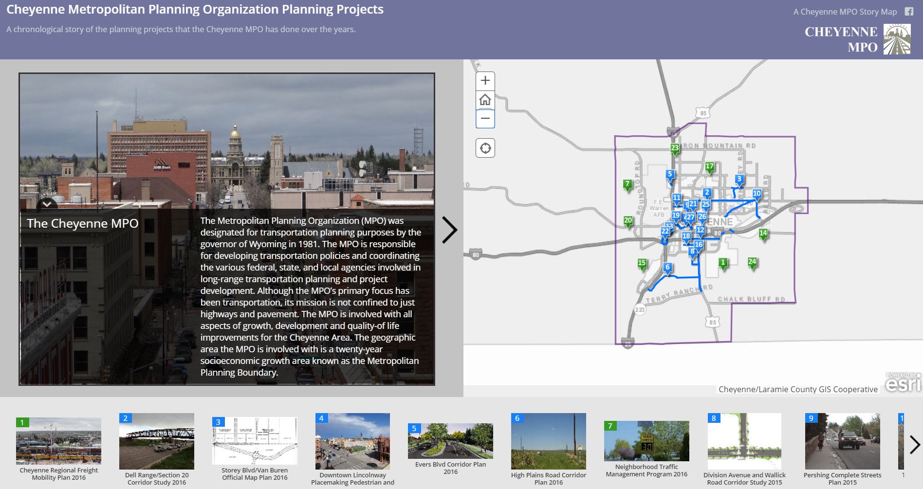
Task: Select green map marker 7
Action: tap(628, 185)
